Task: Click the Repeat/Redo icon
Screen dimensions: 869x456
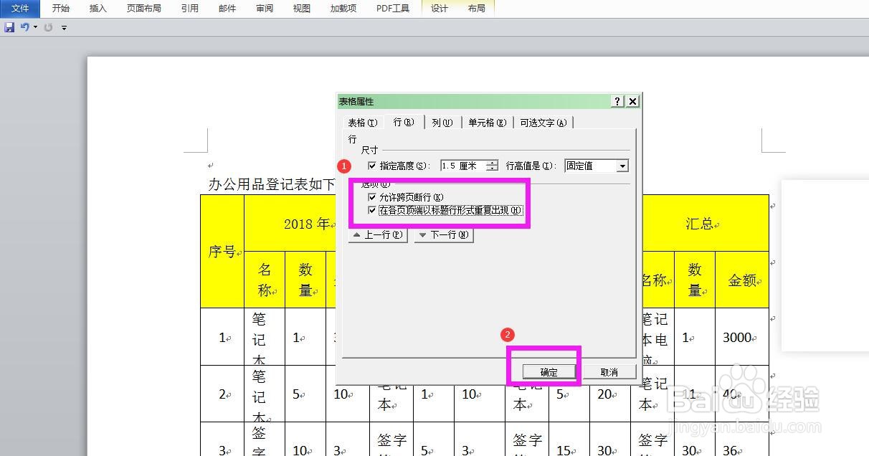Action: [47, 27]
